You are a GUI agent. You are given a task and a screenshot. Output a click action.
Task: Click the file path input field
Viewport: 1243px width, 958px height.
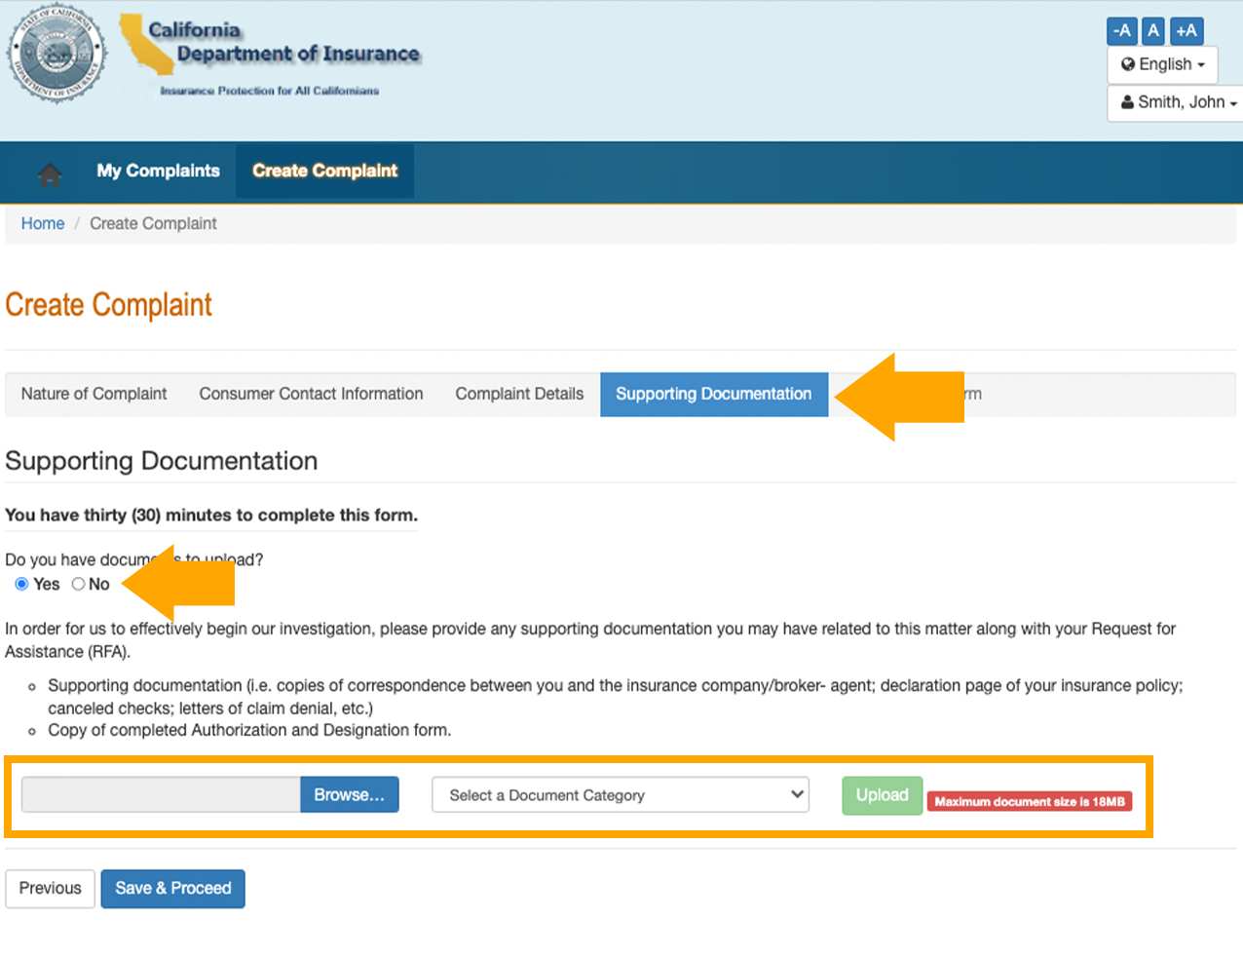[161, 795]
